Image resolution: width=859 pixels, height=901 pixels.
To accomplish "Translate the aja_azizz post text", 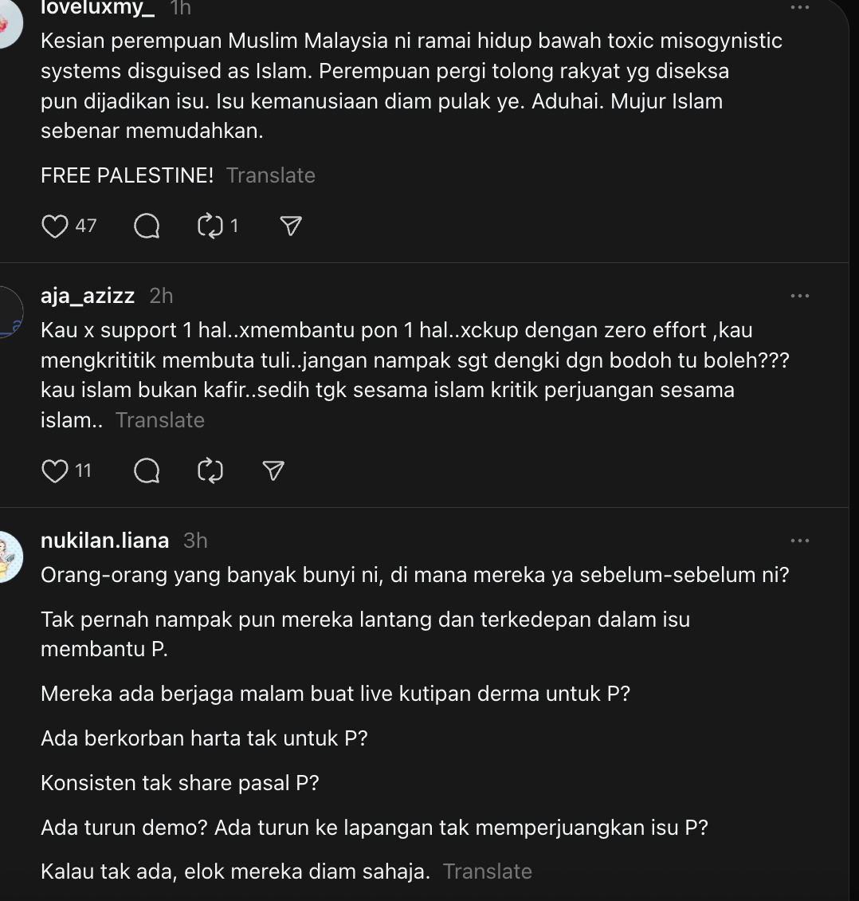I will (x=159, y=420).
